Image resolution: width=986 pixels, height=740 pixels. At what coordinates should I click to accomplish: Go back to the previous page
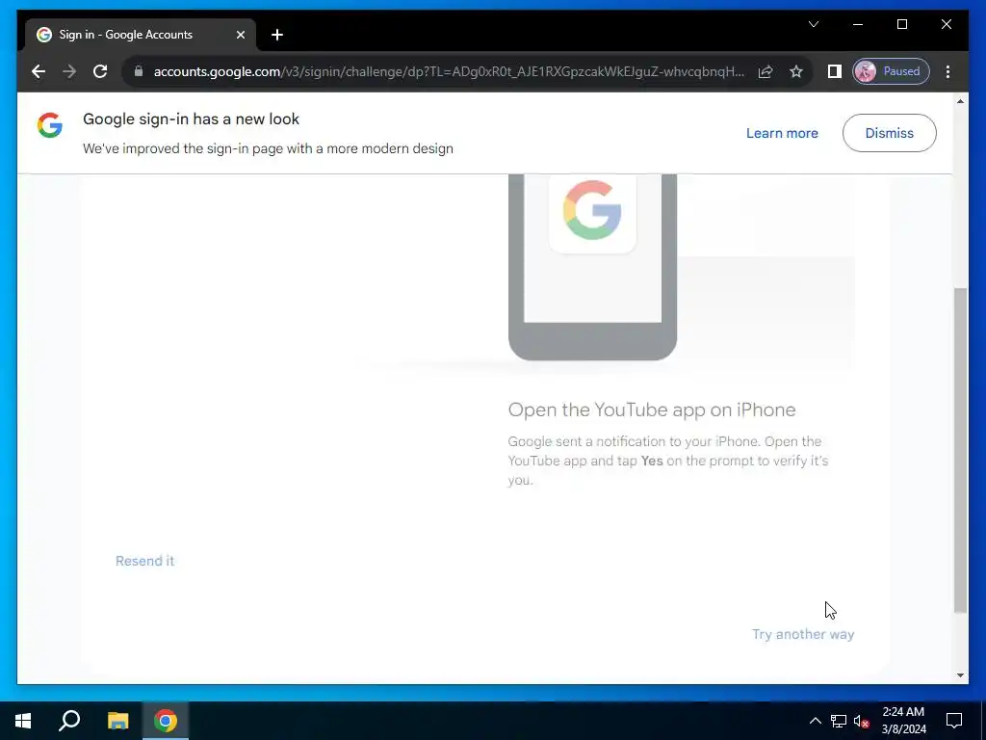pos(39,71)
